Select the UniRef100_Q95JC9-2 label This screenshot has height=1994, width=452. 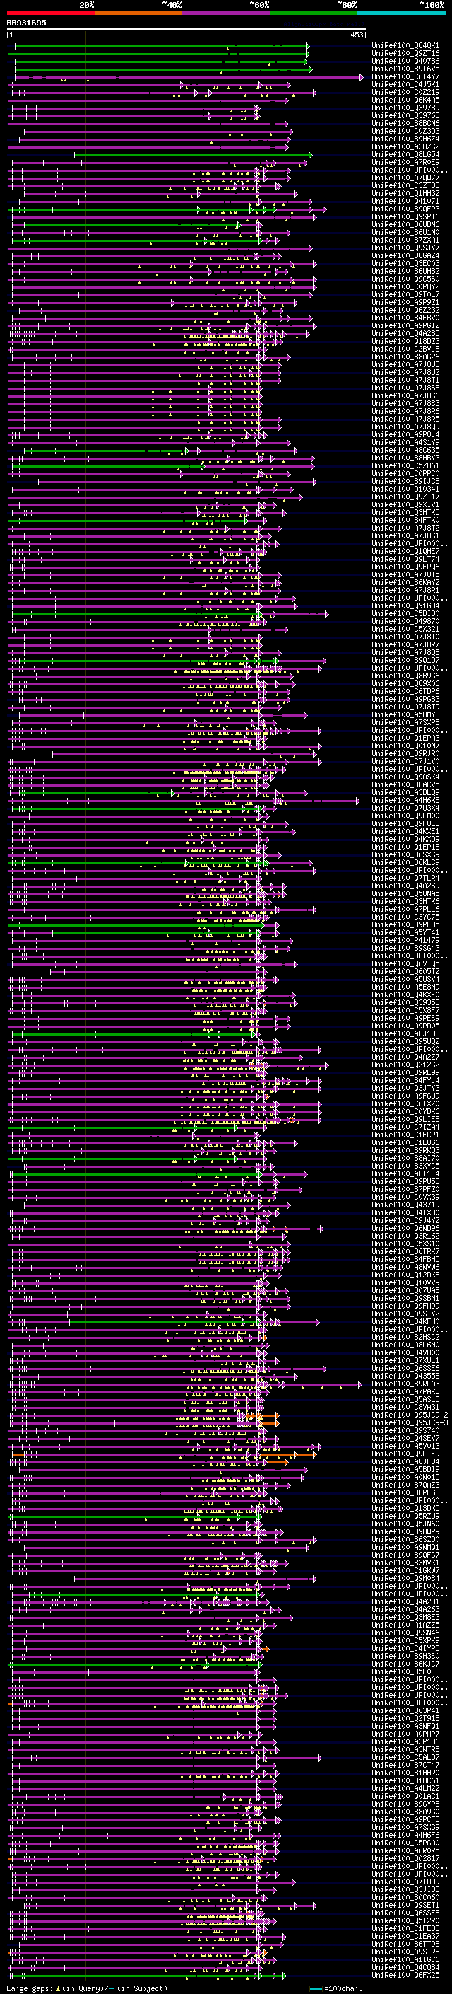coord(410,1415)
